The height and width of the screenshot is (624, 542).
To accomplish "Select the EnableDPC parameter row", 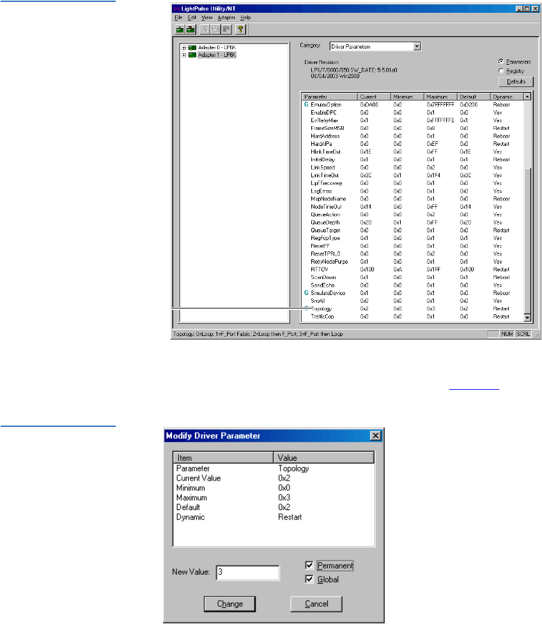I will tap(412, 113).
